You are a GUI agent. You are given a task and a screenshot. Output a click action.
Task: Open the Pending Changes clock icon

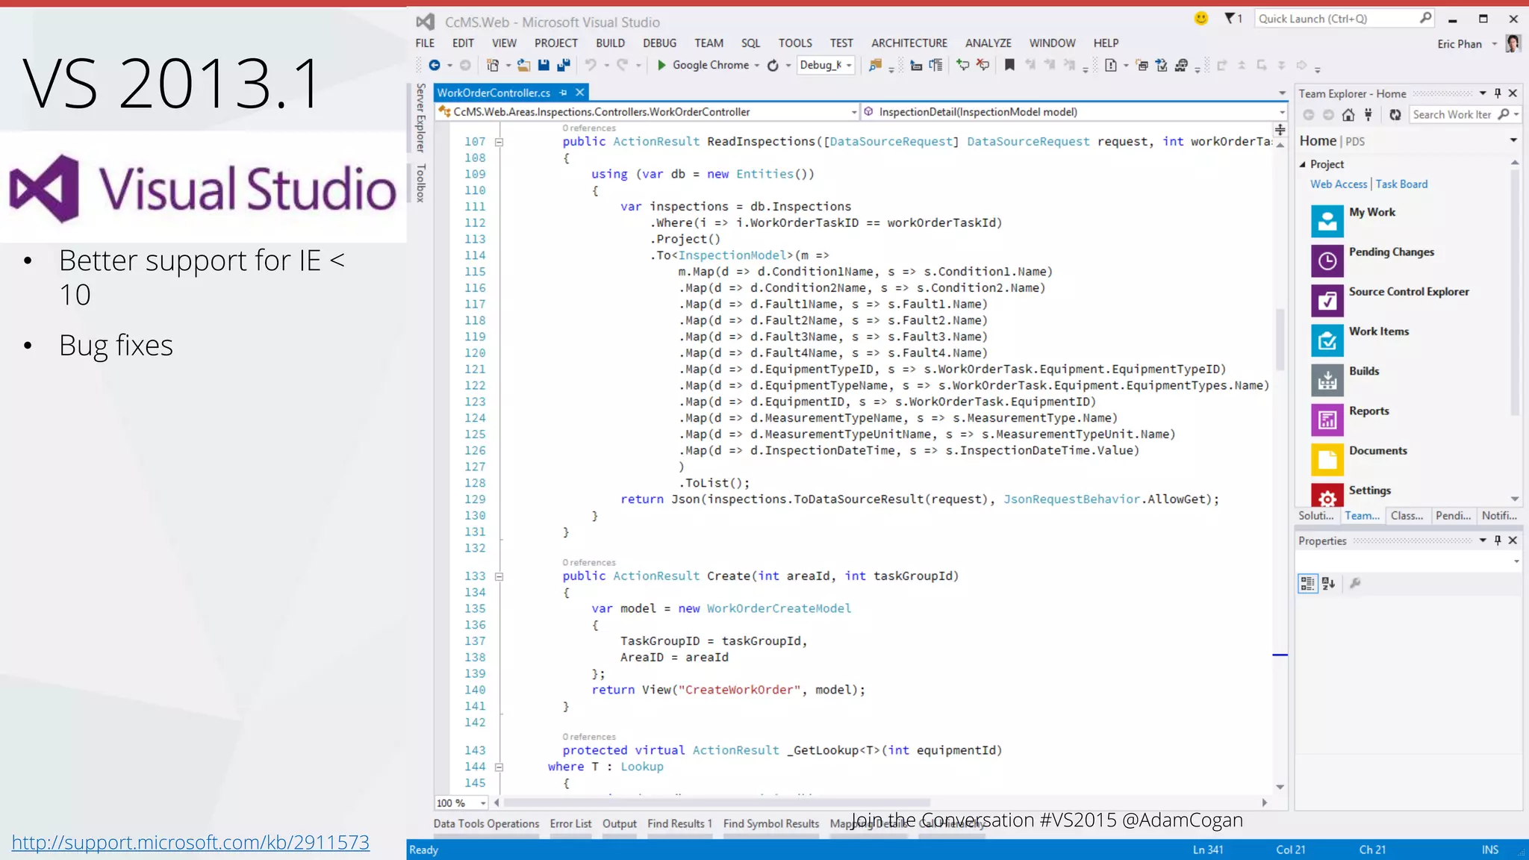click(x=1327, y=261)
